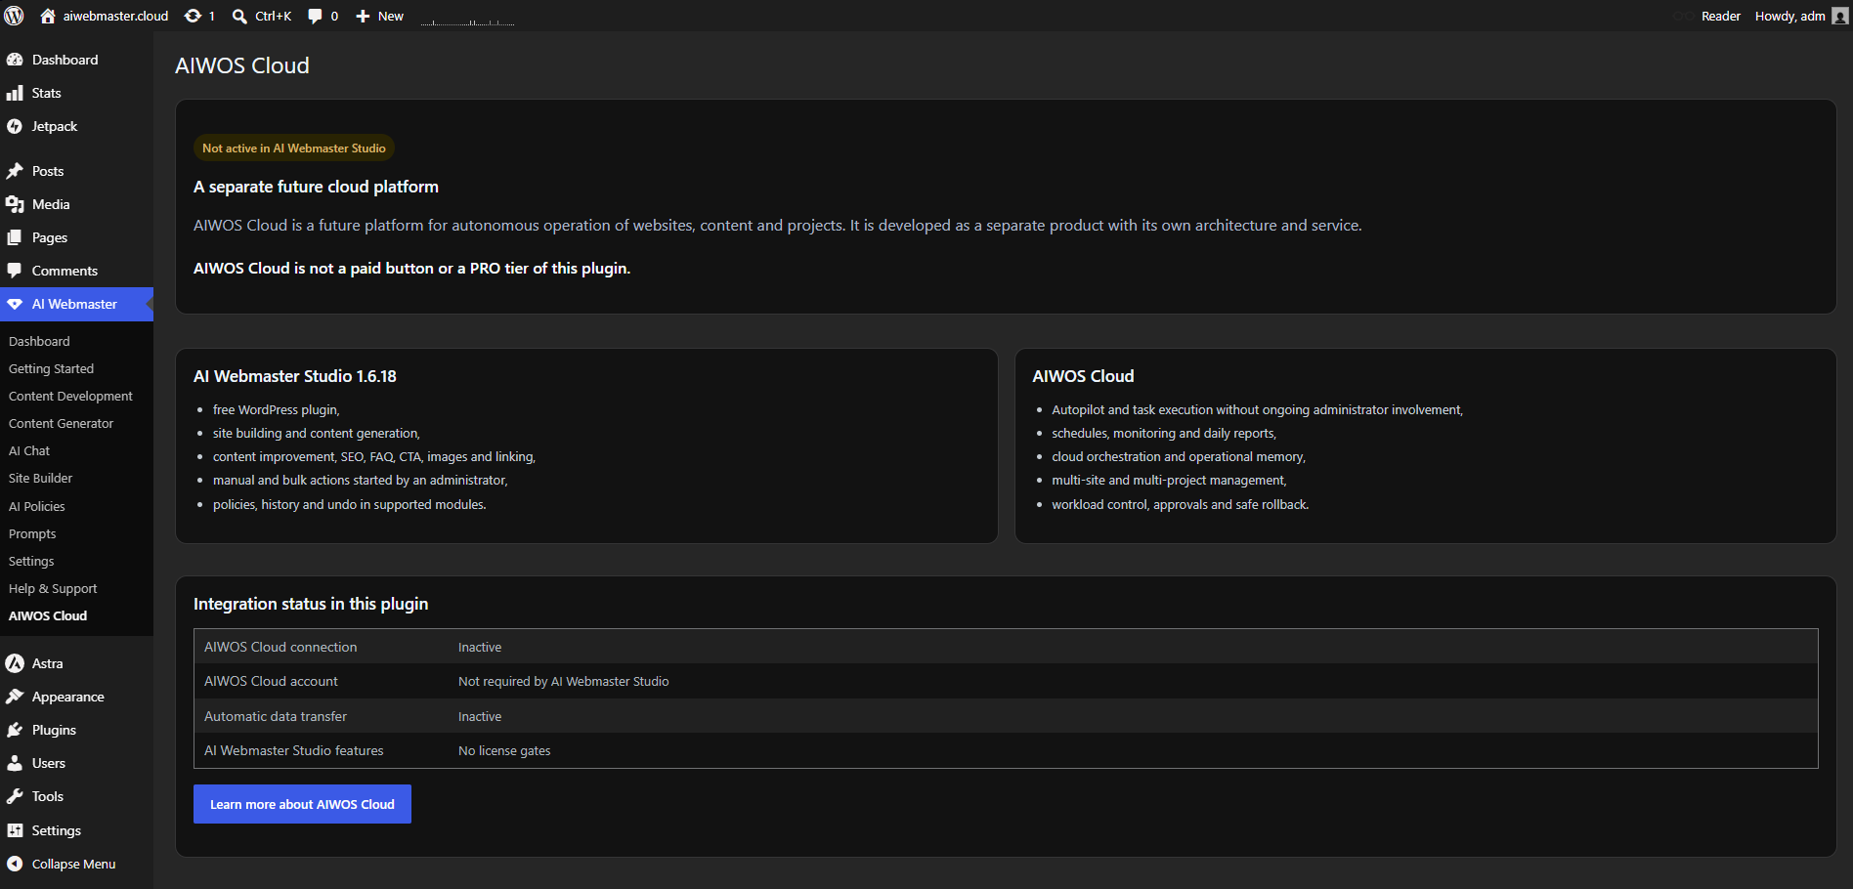Image resolution: width=1853 pixels, height=889 pixels.
Task: Click the plus icon for New
Action: click(x=363, y=16)
